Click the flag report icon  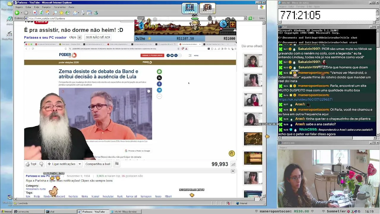(x=117, y=164)
